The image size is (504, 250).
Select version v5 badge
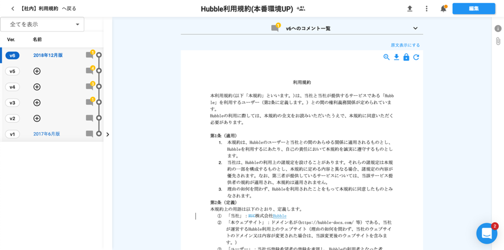[x=13, y=71]
